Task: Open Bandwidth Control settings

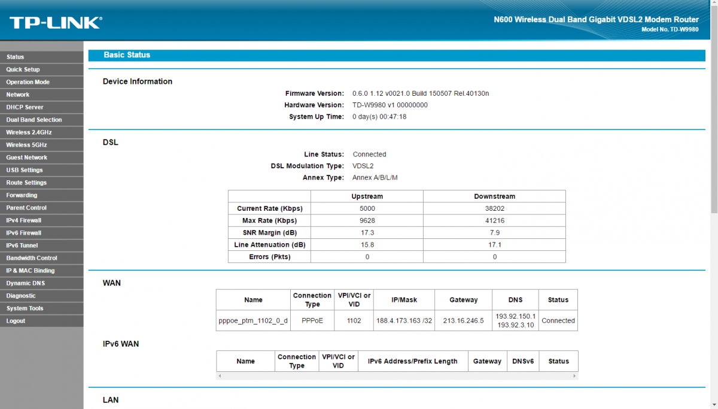Action: pos(42,258)
